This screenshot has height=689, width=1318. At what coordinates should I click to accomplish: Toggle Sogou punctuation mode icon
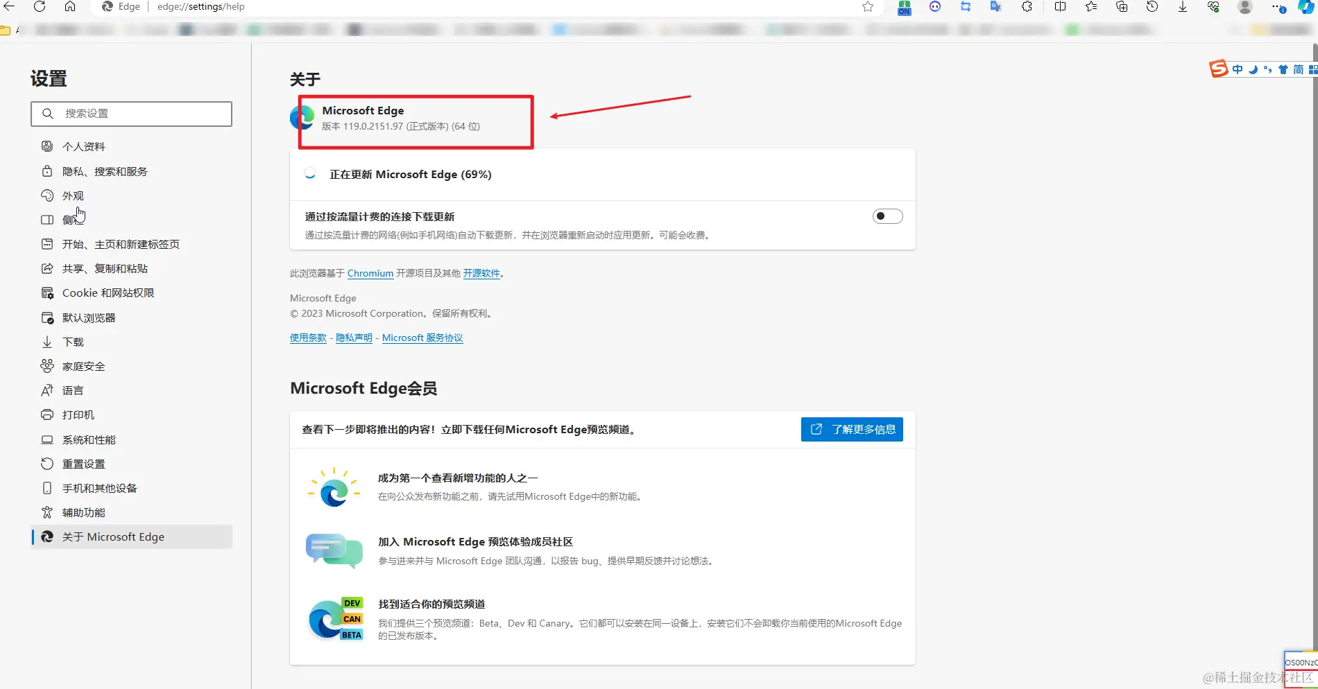point(1268,69)
